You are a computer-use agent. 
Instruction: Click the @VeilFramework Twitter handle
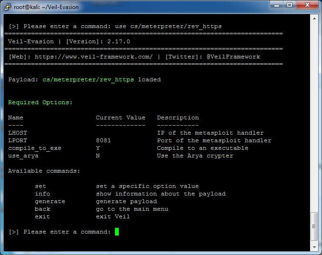coord(233,57)
